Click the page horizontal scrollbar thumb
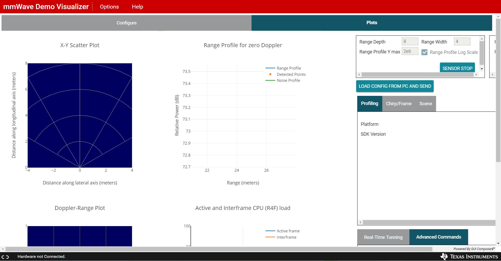The image size is (501, 261). (x=219, y=249)
